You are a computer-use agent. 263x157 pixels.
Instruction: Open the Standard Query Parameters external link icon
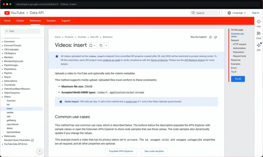pyautogui.click(x=32, y=140)
